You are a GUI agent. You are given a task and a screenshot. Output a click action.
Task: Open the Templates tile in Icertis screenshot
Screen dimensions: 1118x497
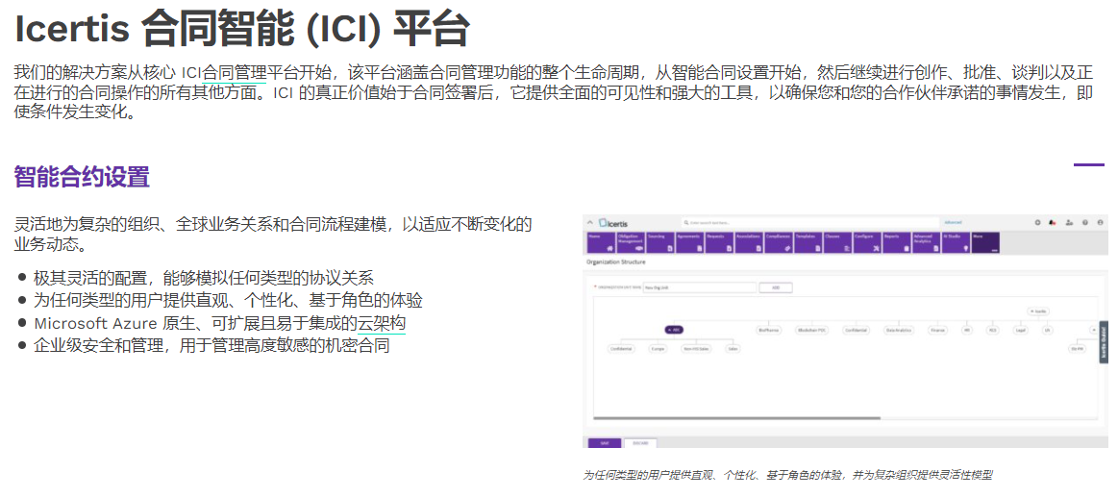[807, 242]
